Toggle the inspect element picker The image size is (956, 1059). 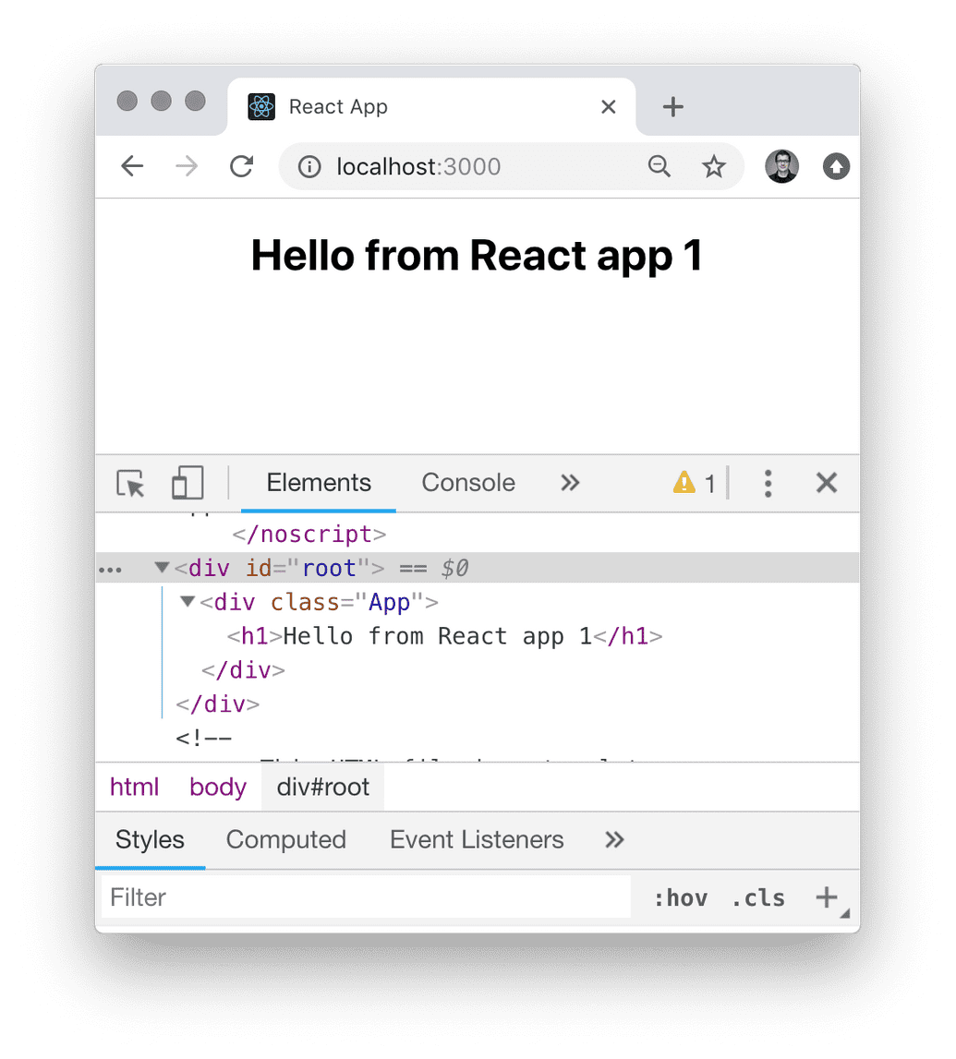130,483
